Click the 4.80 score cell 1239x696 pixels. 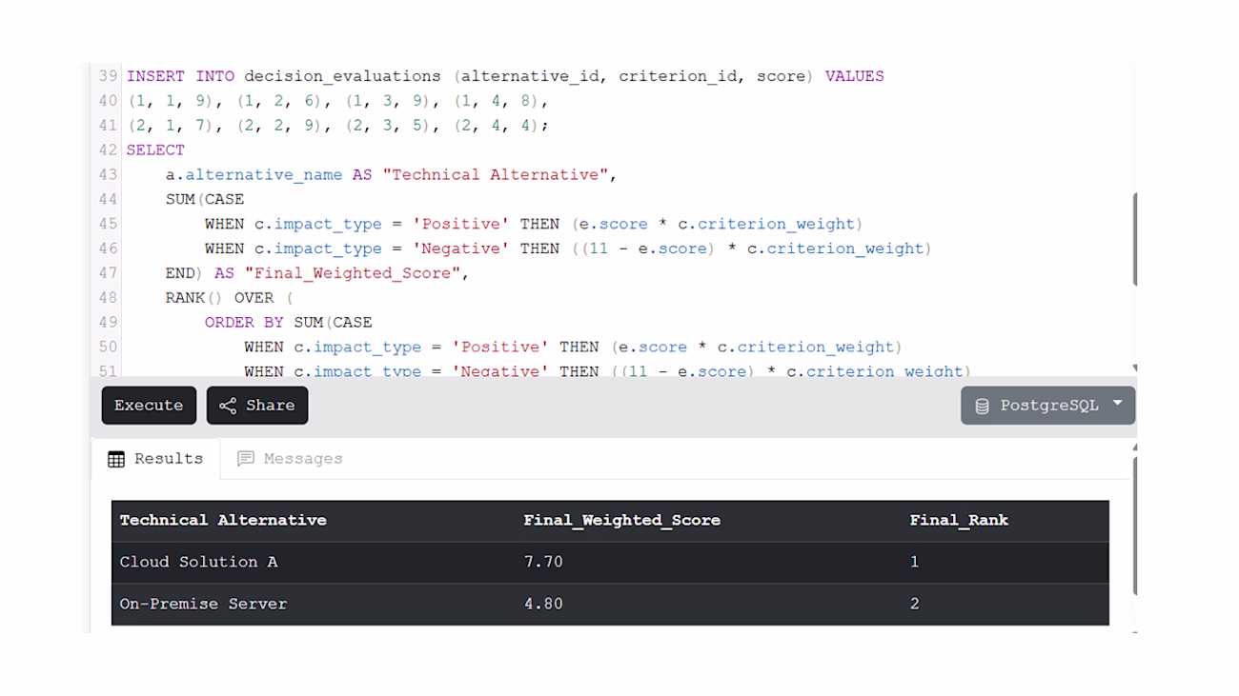(x=543, y=605)
